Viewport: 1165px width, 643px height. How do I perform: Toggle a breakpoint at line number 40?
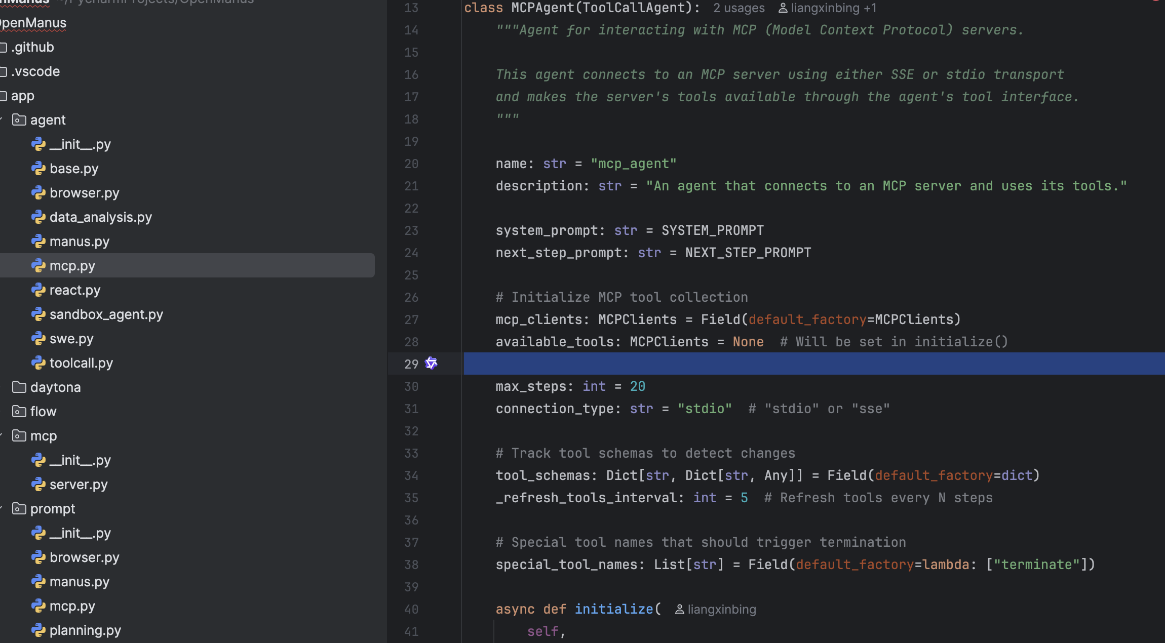411,610
